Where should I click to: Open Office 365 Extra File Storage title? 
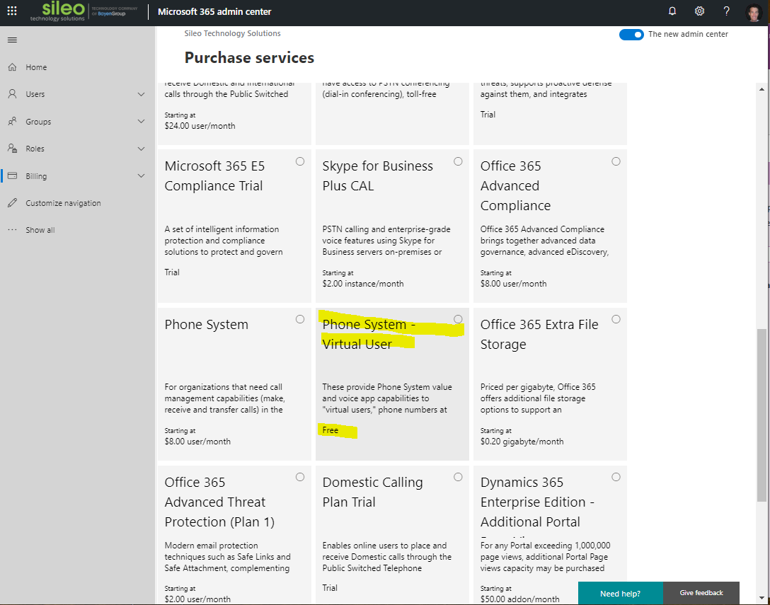pyautogui.click(x=539, y=334)
